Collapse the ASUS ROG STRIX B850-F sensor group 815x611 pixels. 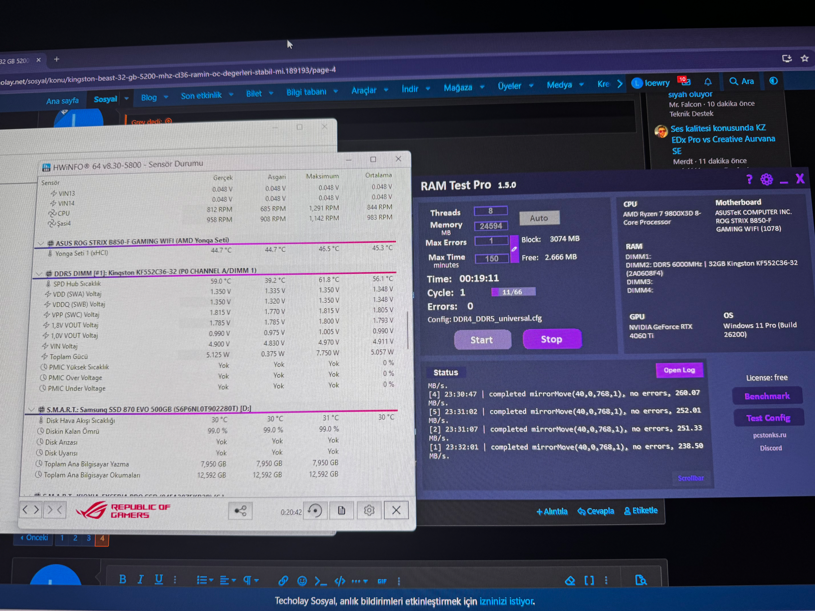[41, 243]
